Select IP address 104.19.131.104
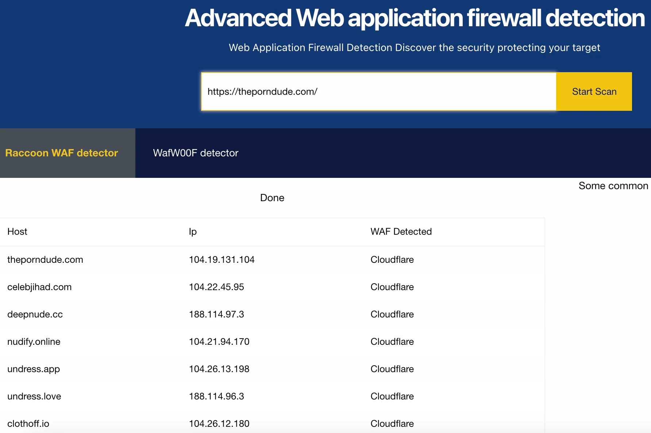Screen dimensions: 651x433 pyautogui.click(x=222, y=260)
